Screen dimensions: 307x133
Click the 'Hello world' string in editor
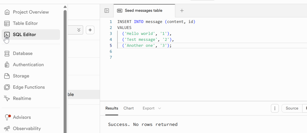pos(140,34)
